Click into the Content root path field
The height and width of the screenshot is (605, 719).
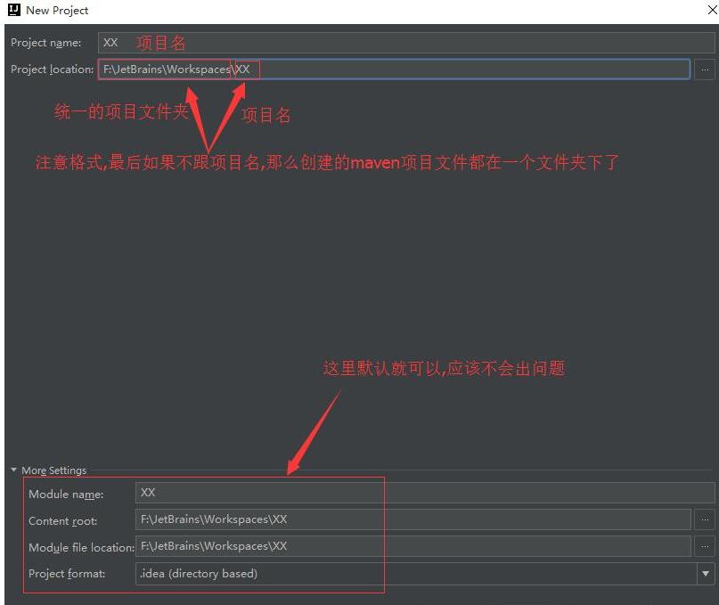coord(413,519)
